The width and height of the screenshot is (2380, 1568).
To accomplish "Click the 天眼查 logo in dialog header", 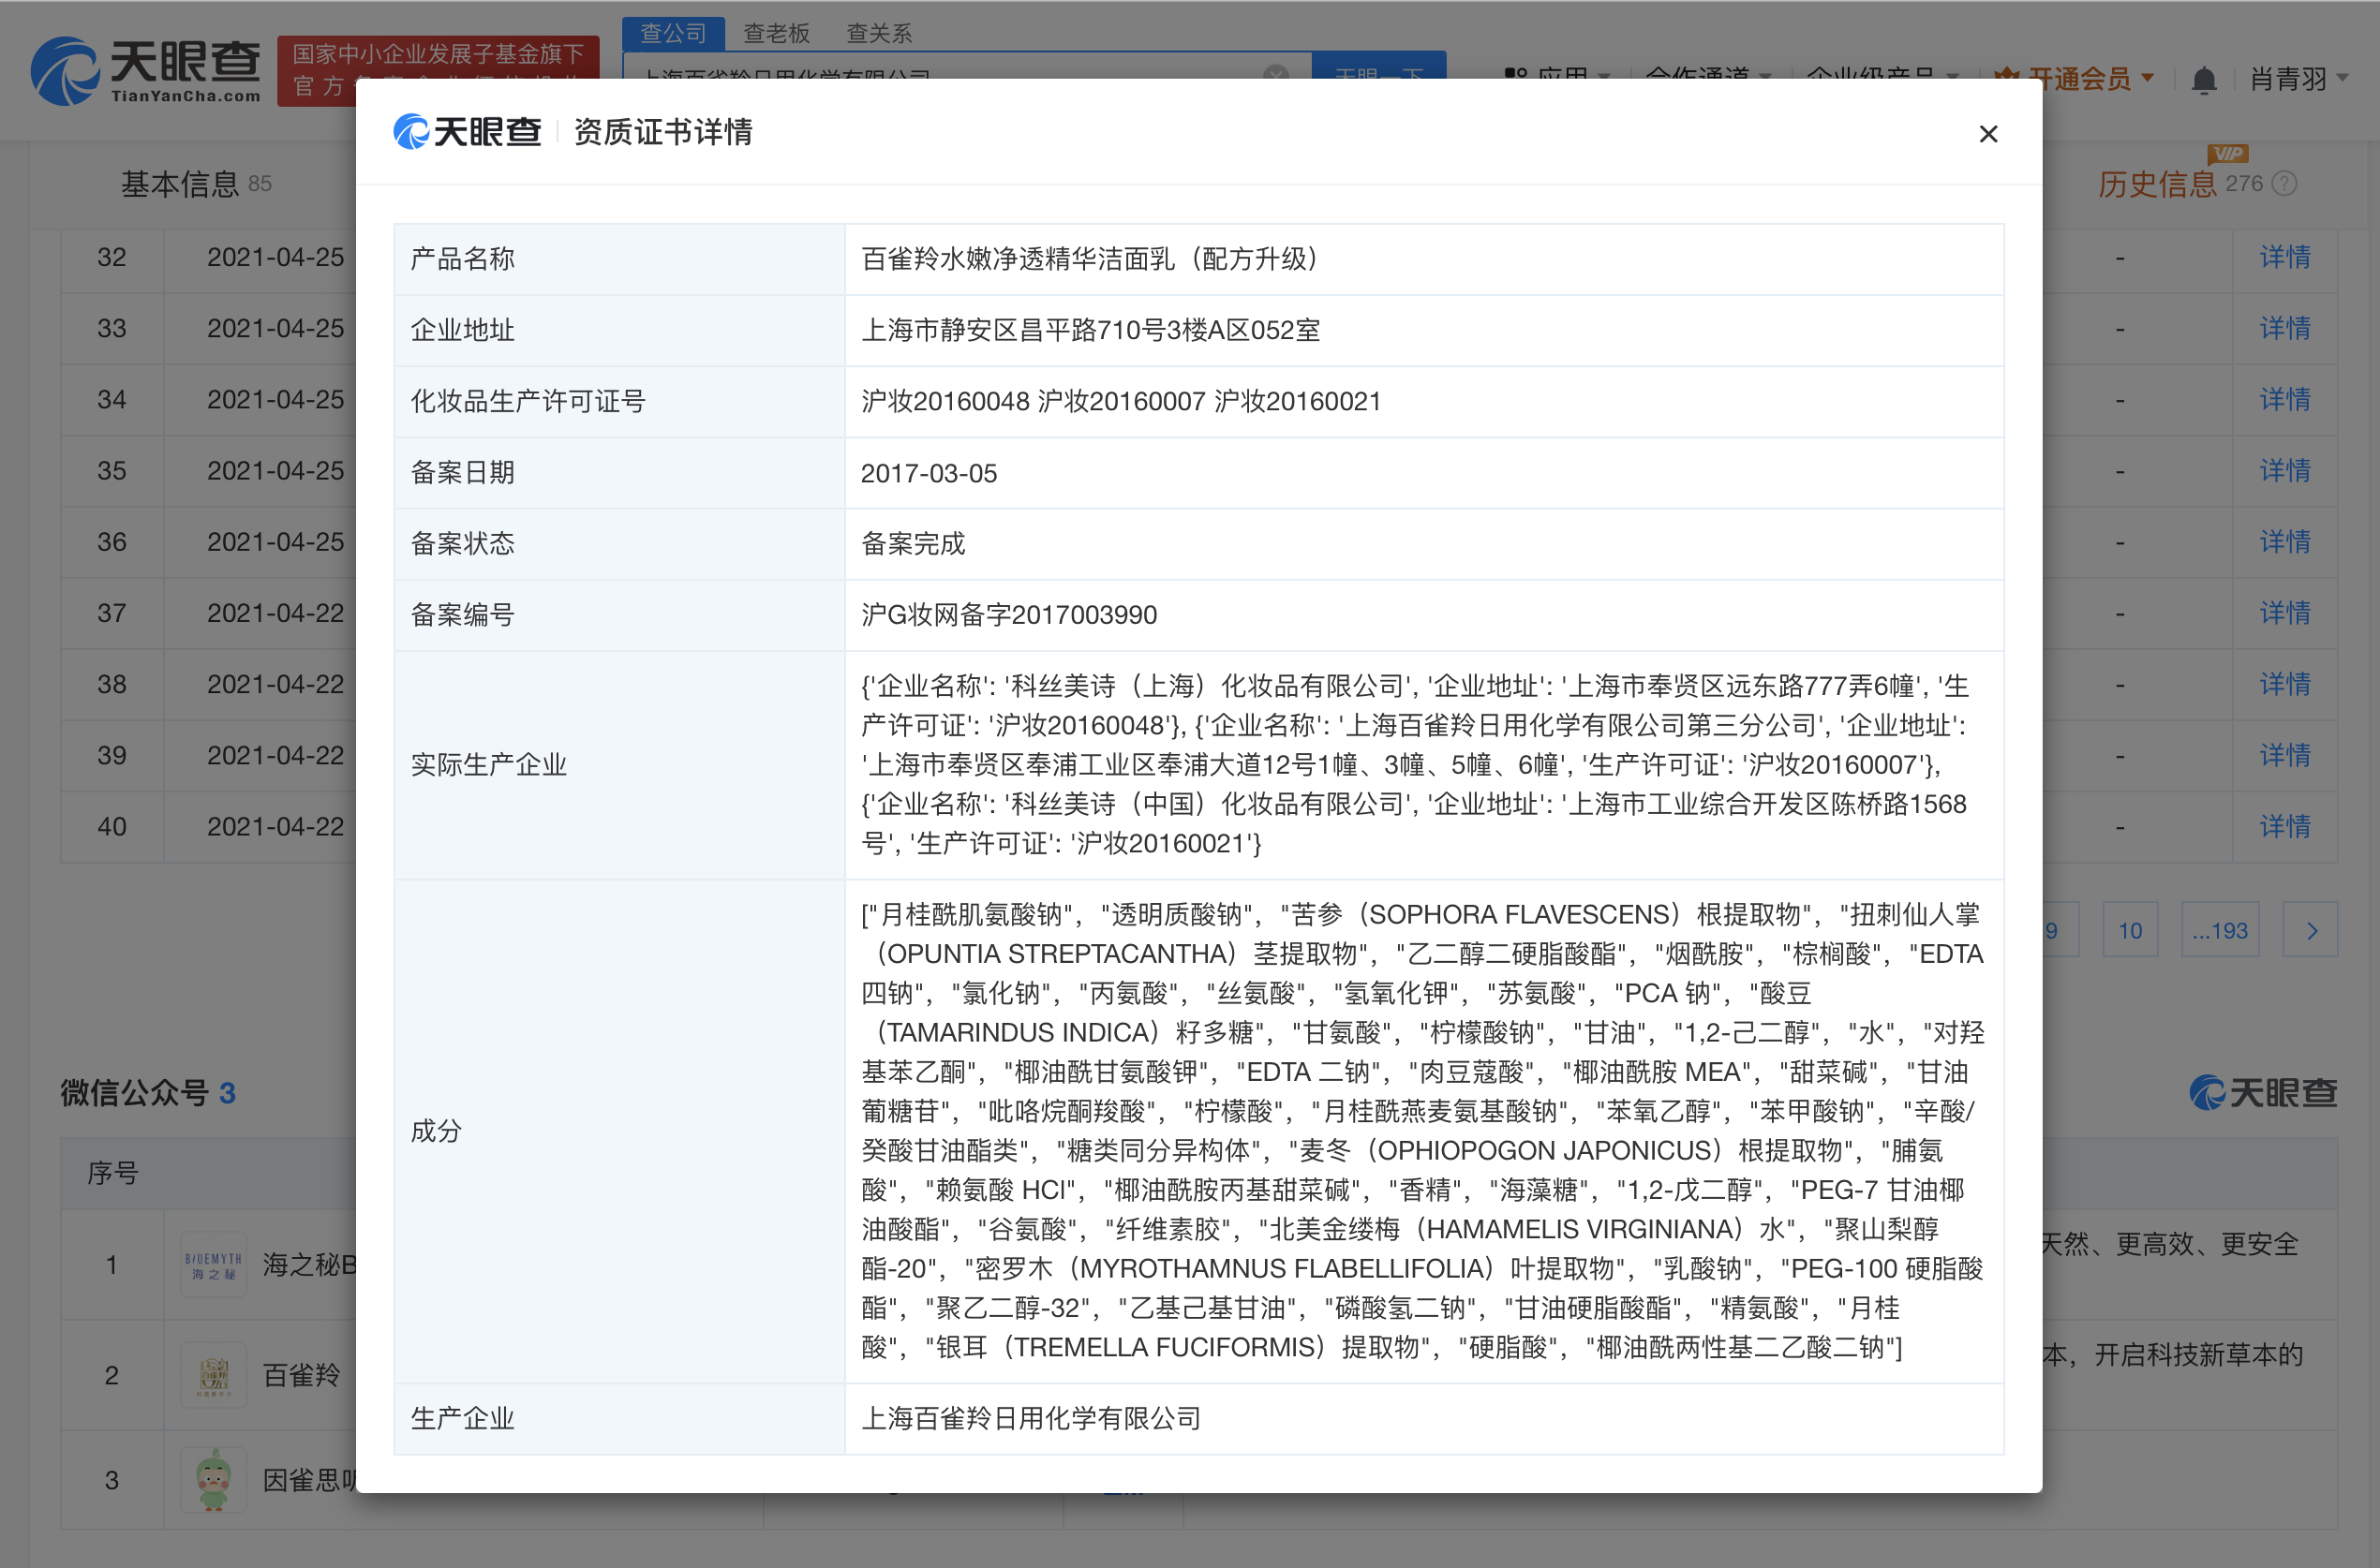I will (x=468, y=132).
